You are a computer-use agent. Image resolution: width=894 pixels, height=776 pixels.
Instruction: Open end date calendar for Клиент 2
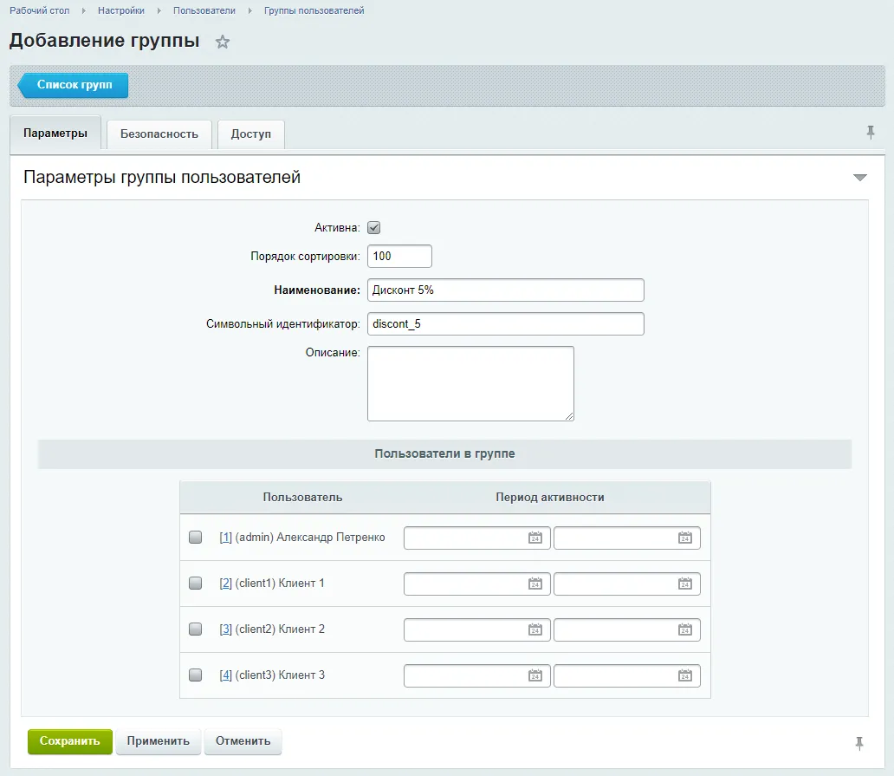tap(684, 629)
